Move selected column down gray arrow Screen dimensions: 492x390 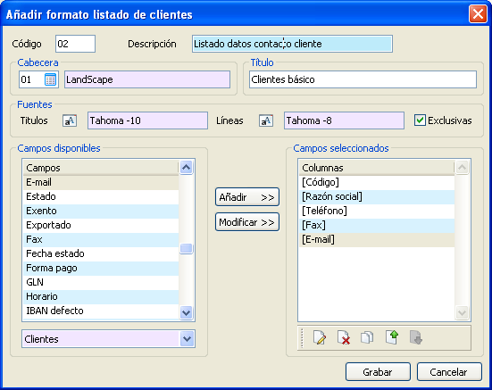[x=416, y=338]
